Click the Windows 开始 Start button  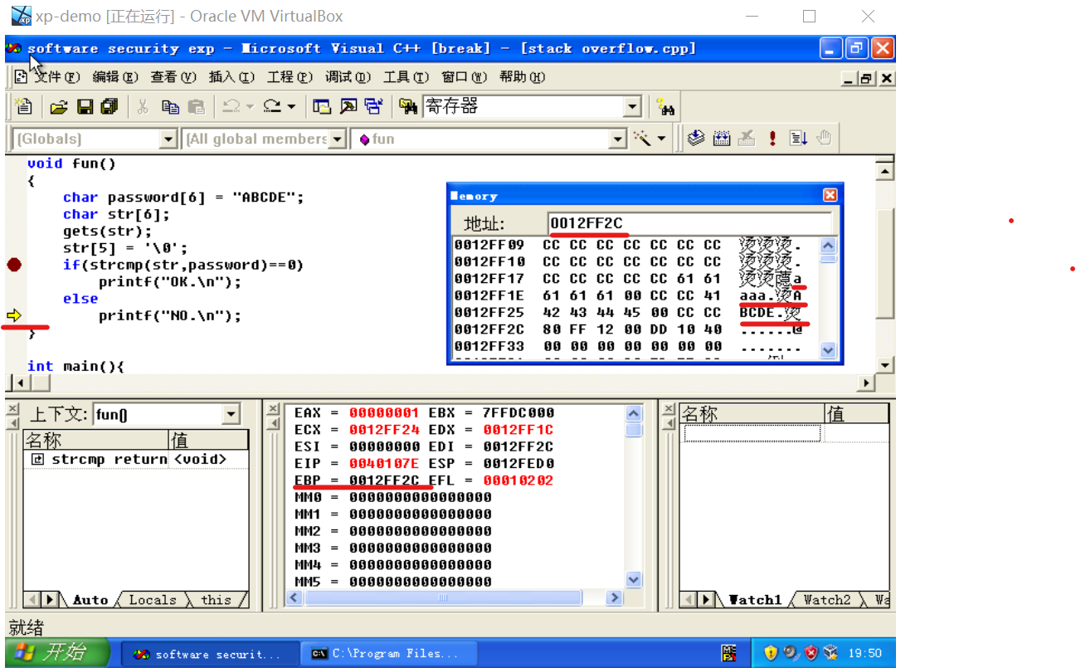click(x=55, y=652)
